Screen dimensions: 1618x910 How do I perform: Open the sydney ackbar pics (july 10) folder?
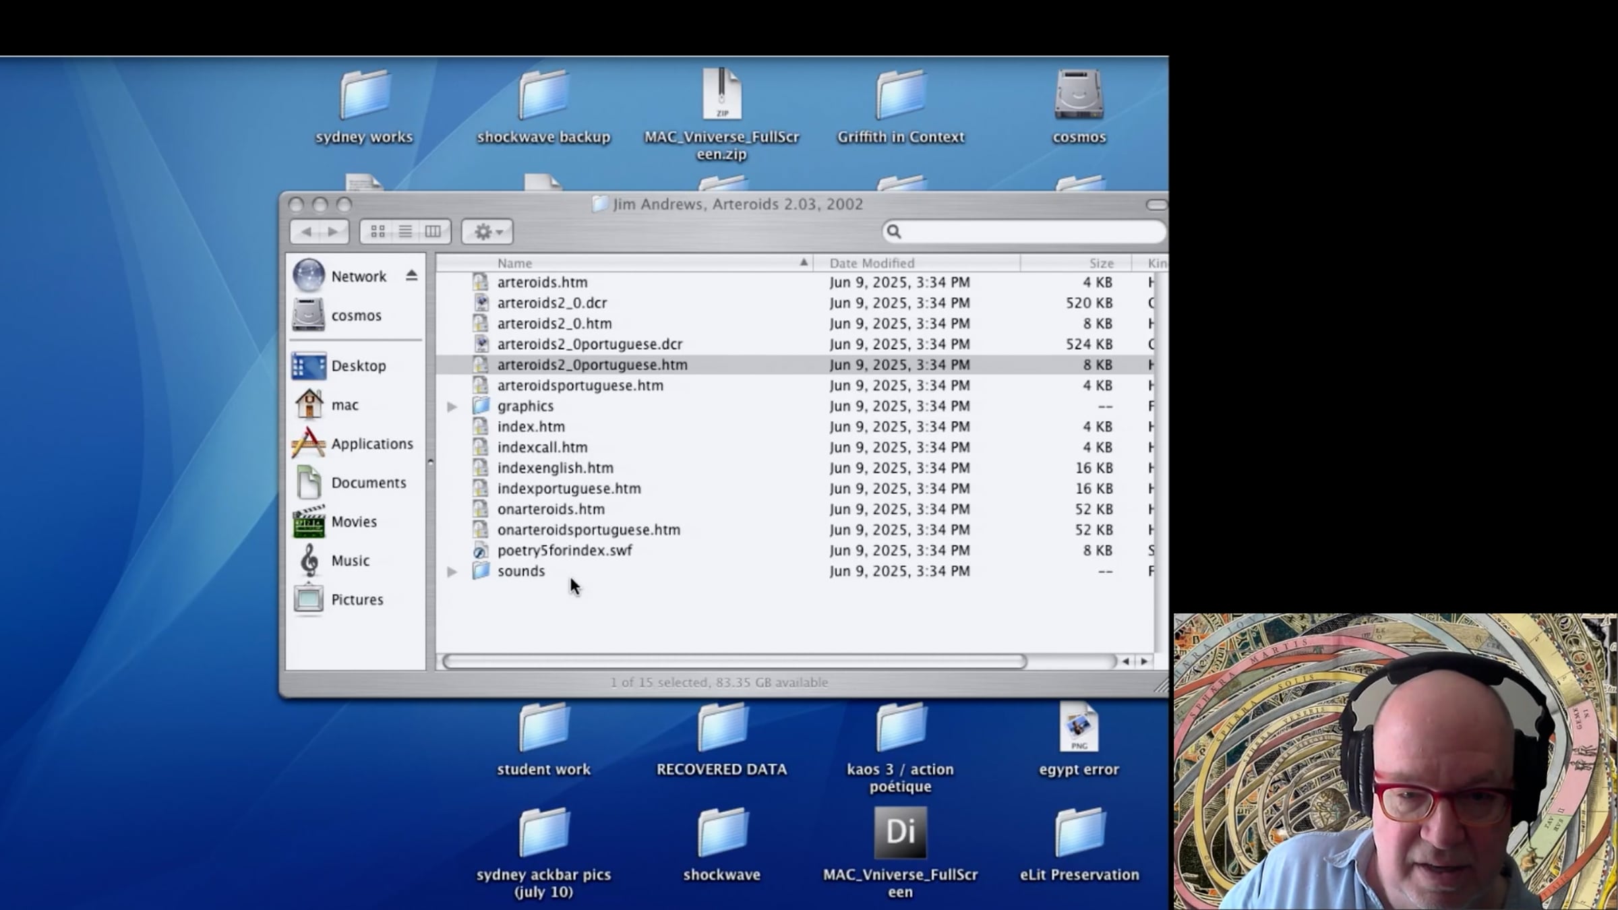coord(543,833)
